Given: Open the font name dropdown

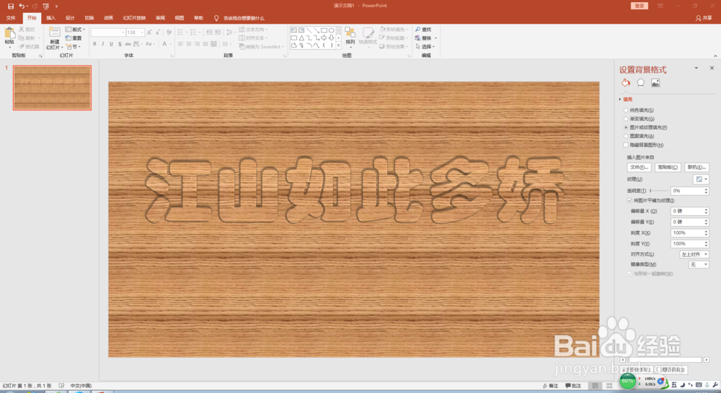Looking at the screenshot, I should click(x=123, y=32).
